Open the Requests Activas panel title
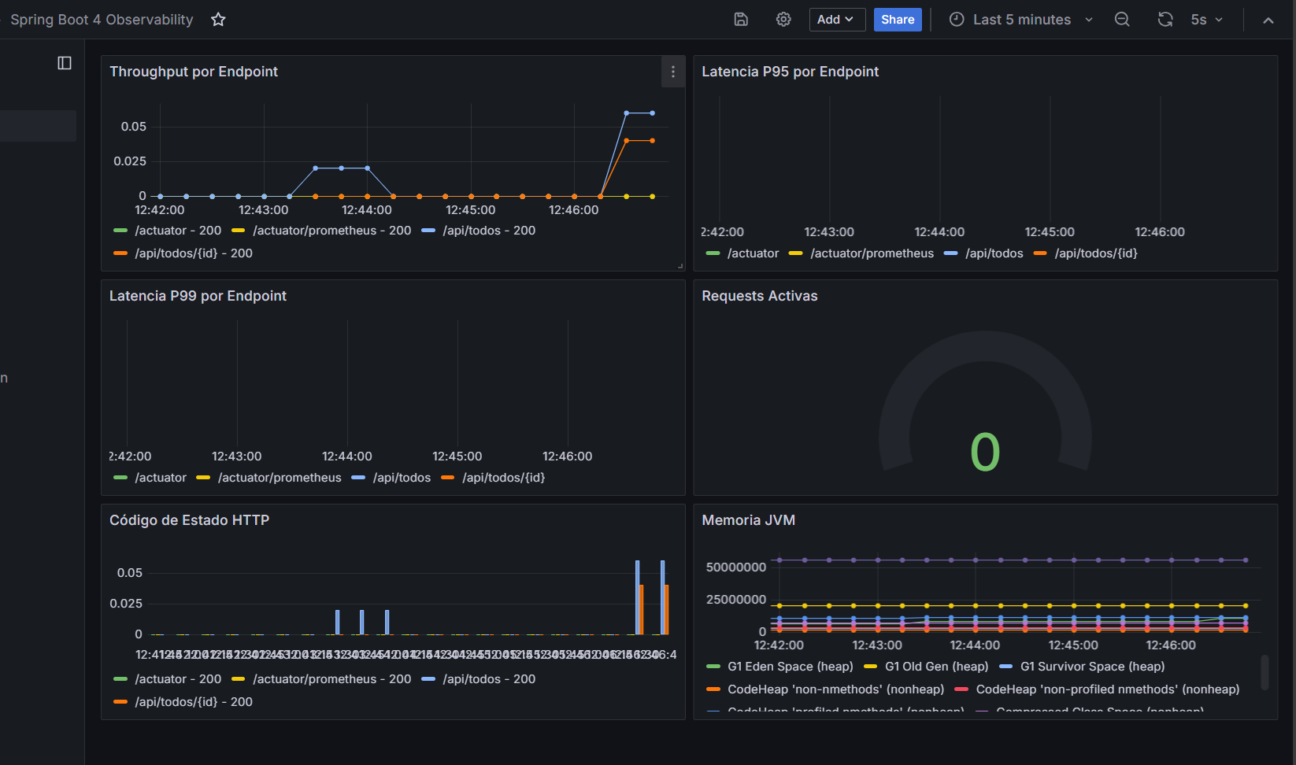Image resolution: width=1296 pixels, height=765 pixels. click(x=759, y=295)
